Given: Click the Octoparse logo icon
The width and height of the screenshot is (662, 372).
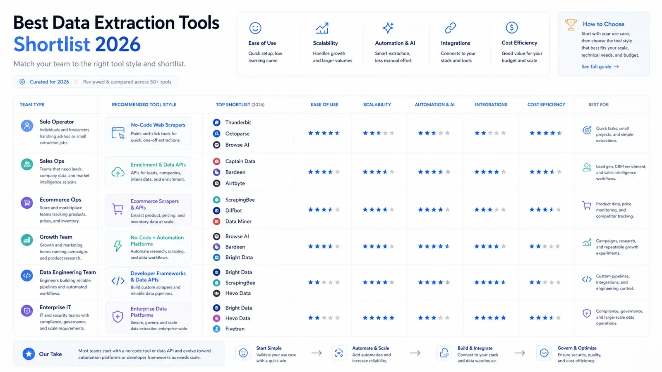Looking at the screenshot, I should coord(216,134).
